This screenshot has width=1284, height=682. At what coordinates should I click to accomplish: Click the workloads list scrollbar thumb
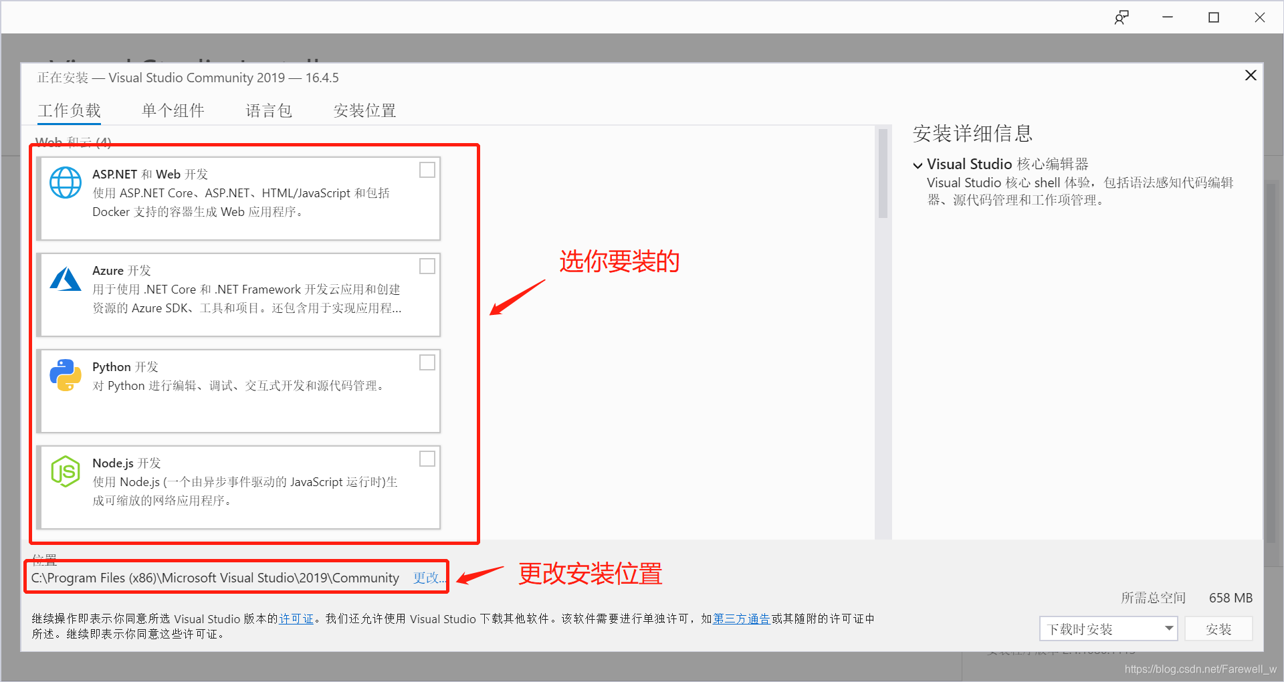pos(883,174)
